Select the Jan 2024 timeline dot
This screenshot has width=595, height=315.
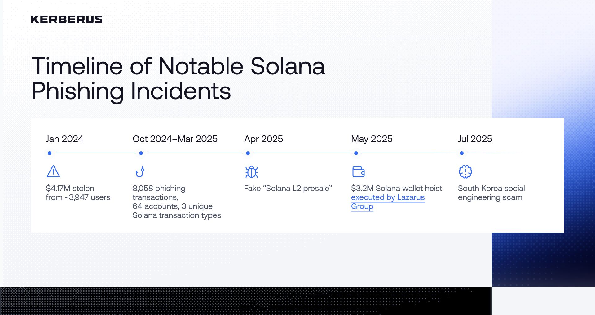[50, 153]
